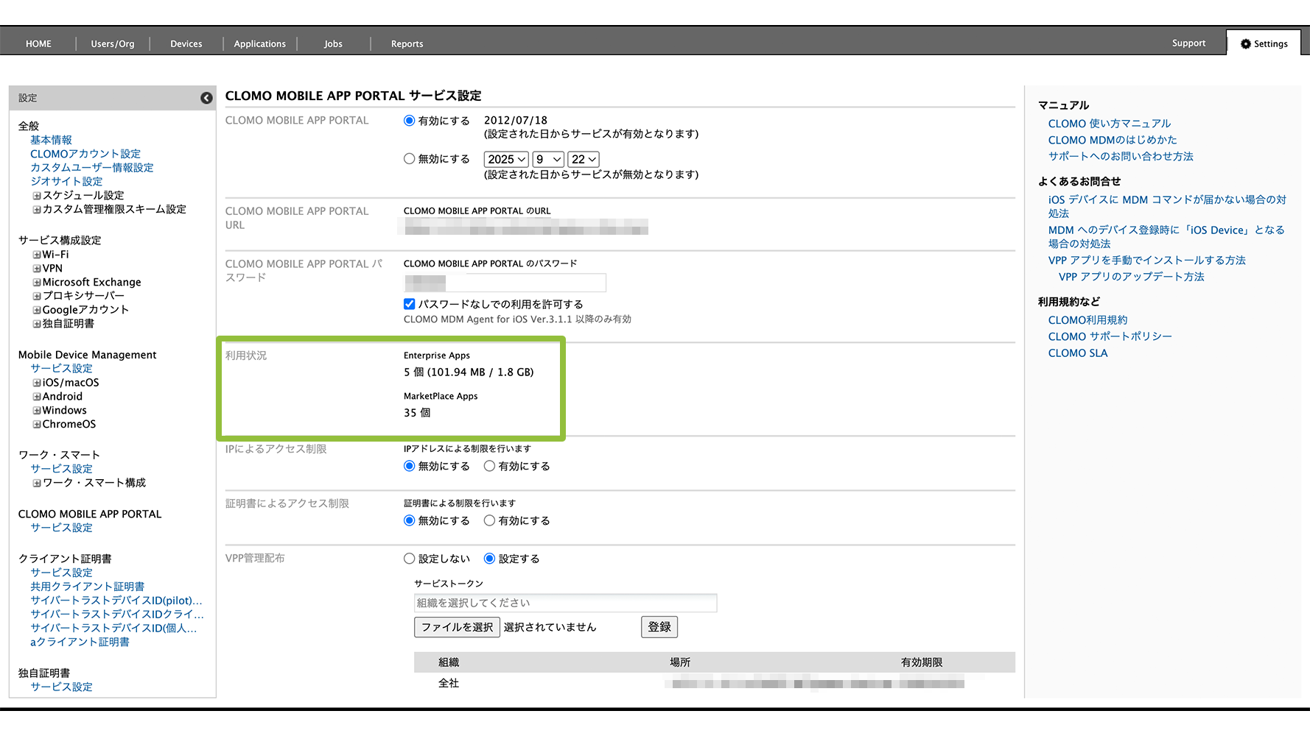This screenshot has height=736, width=1310.
Task: Select 設定しない for VPP管理配布
Action: click(x=410, y=559)
